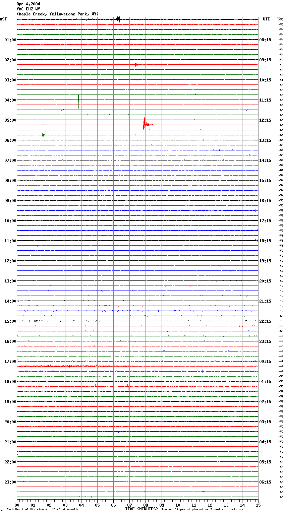Click the 03:15 UTC time label
This screenshot has height=514, width=285.
265,422
